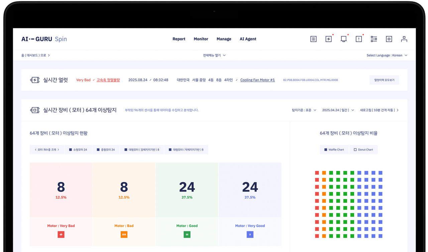Toggle the 소형모터 24 filter checkbox
Image resolution: width=428 pixels, height=252 pixels.
[x=78, y=150]
